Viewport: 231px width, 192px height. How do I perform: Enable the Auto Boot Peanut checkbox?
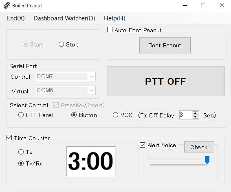(x=110, y=30)
